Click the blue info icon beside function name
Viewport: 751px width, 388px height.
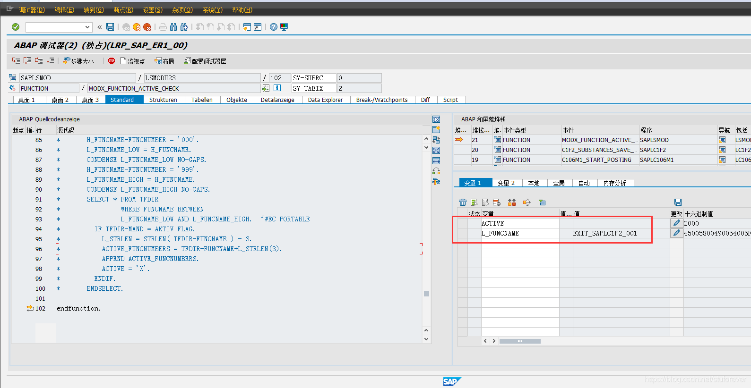(277, 88)
